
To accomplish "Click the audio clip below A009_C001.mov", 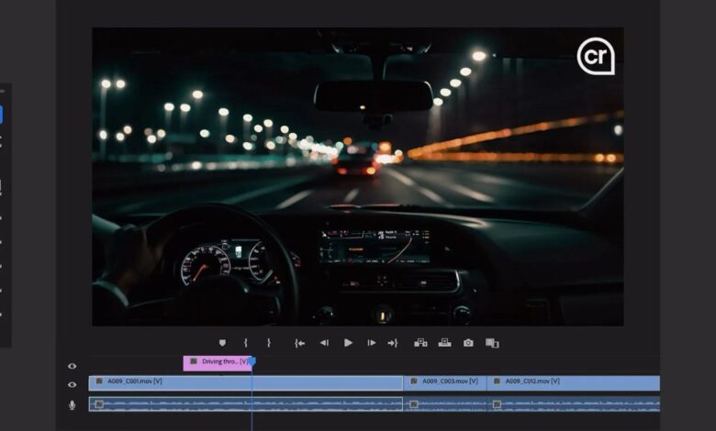I will coord(246,404).
